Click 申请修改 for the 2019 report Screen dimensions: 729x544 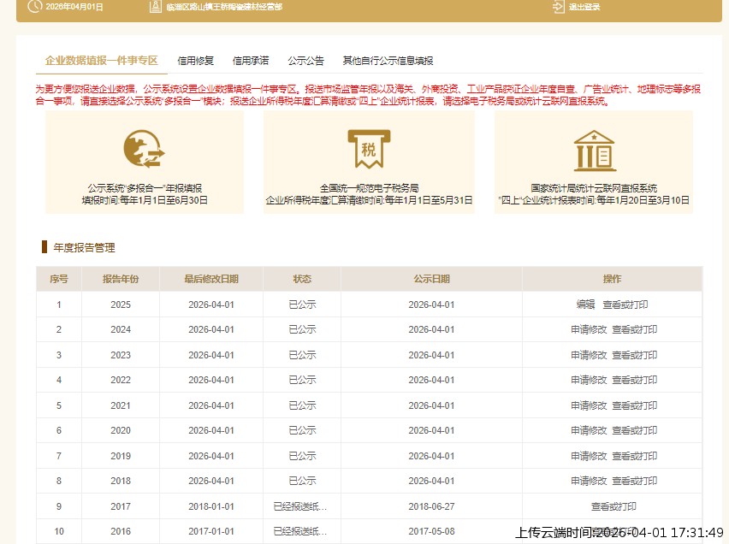pyautogui.click(x=586, y=456)
